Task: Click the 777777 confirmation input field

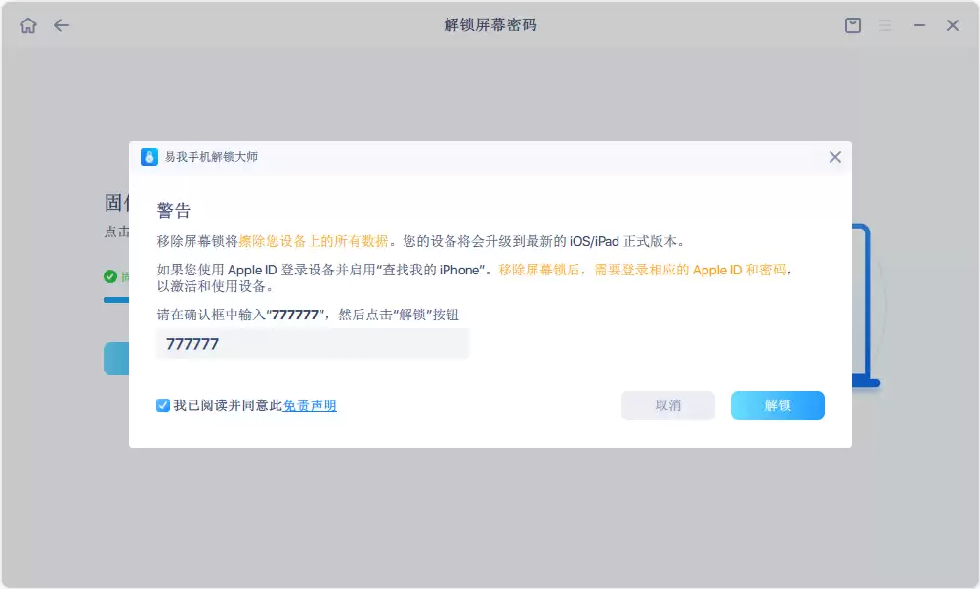Action: 313,343
